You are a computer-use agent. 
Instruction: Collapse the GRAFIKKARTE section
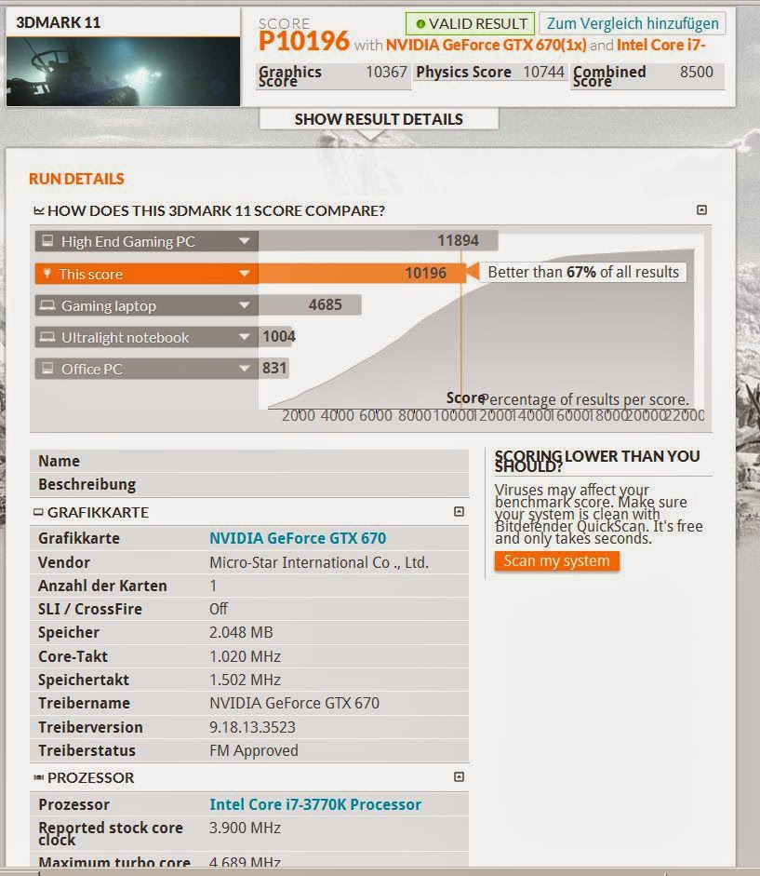pyautogui.click(x=459, y=511)
